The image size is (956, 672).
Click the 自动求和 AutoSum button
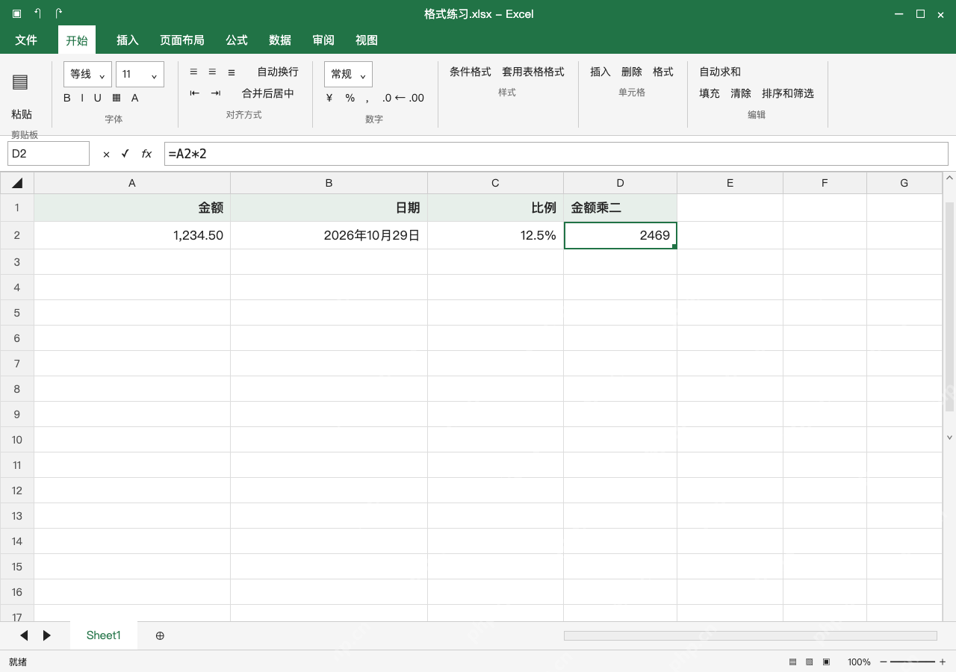720,72
